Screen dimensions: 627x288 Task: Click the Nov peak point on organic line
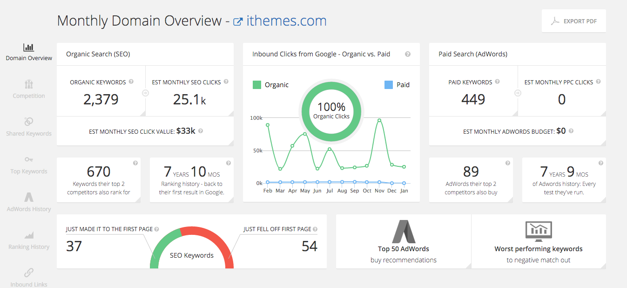coord(379,120)
